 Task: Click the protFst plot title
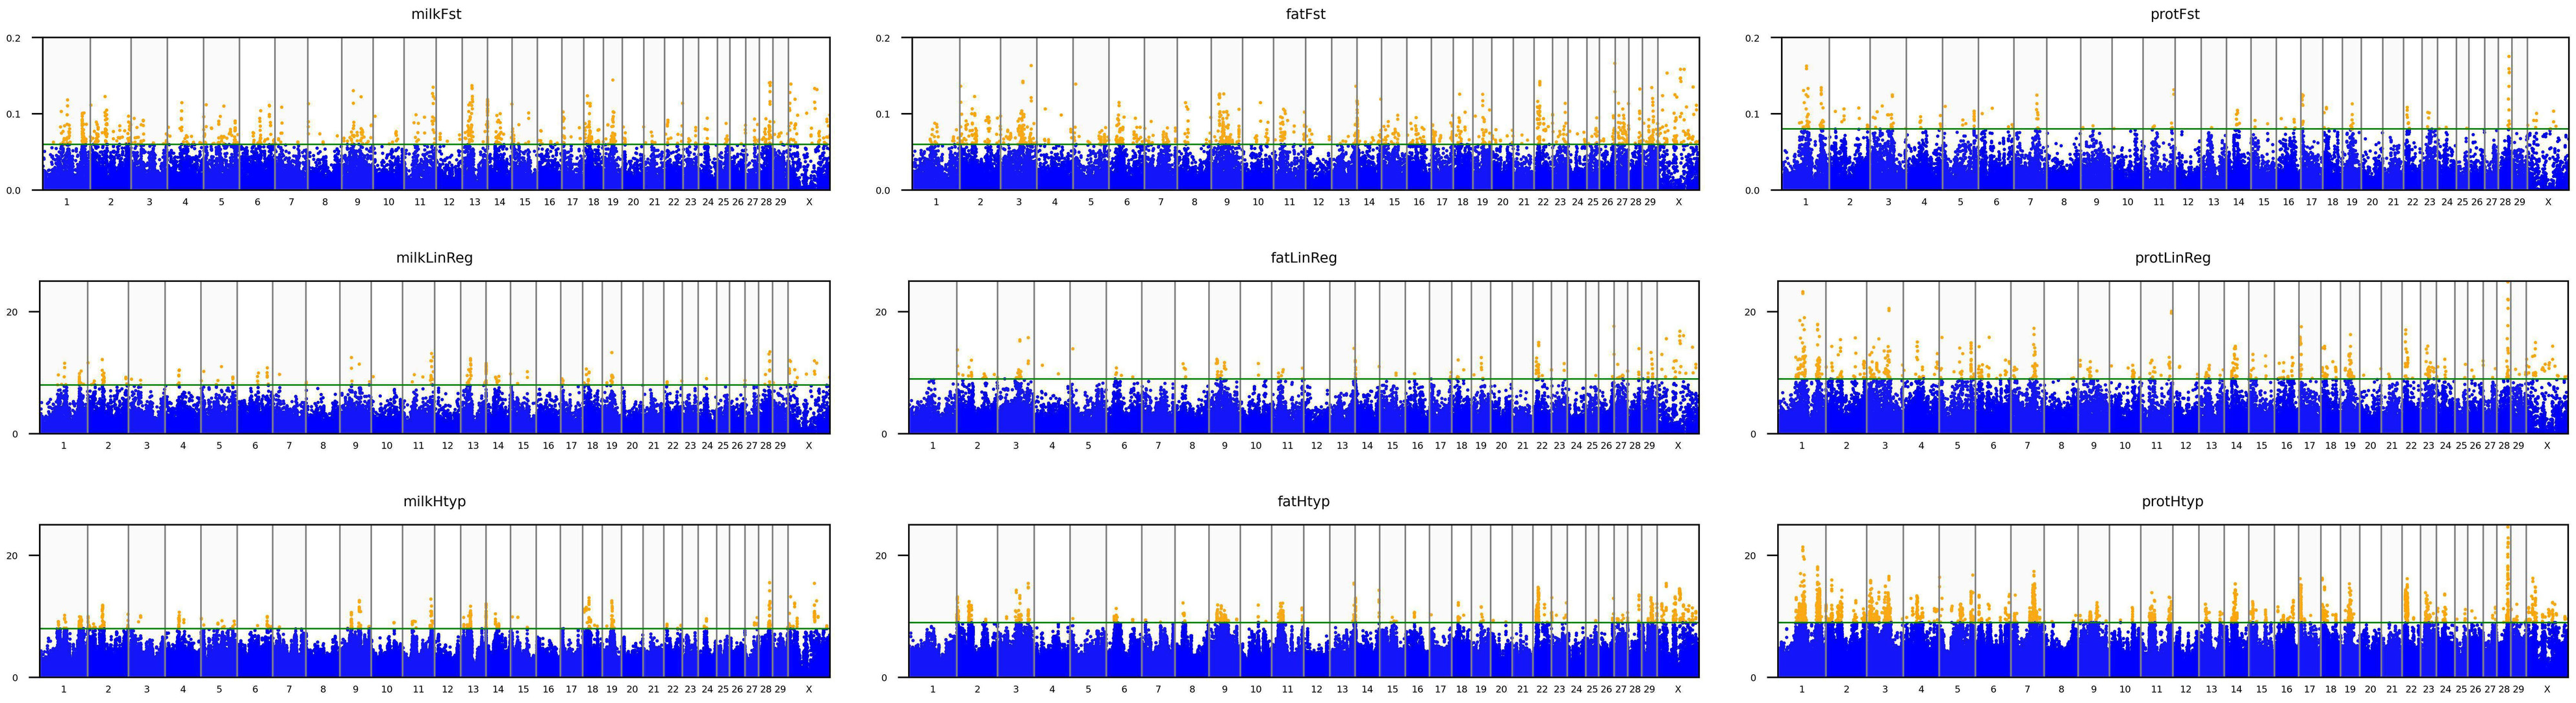tap(2175, 15)
